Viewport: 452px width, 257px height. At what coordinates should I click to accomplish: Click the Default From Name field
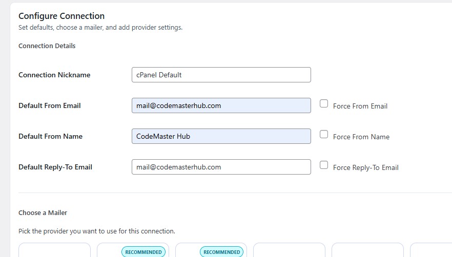pos(221,136)
